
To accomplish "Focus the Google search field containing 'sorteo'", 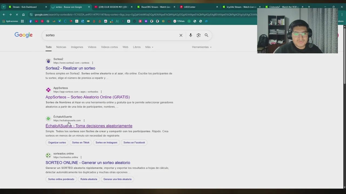I will tap(111, 35).
